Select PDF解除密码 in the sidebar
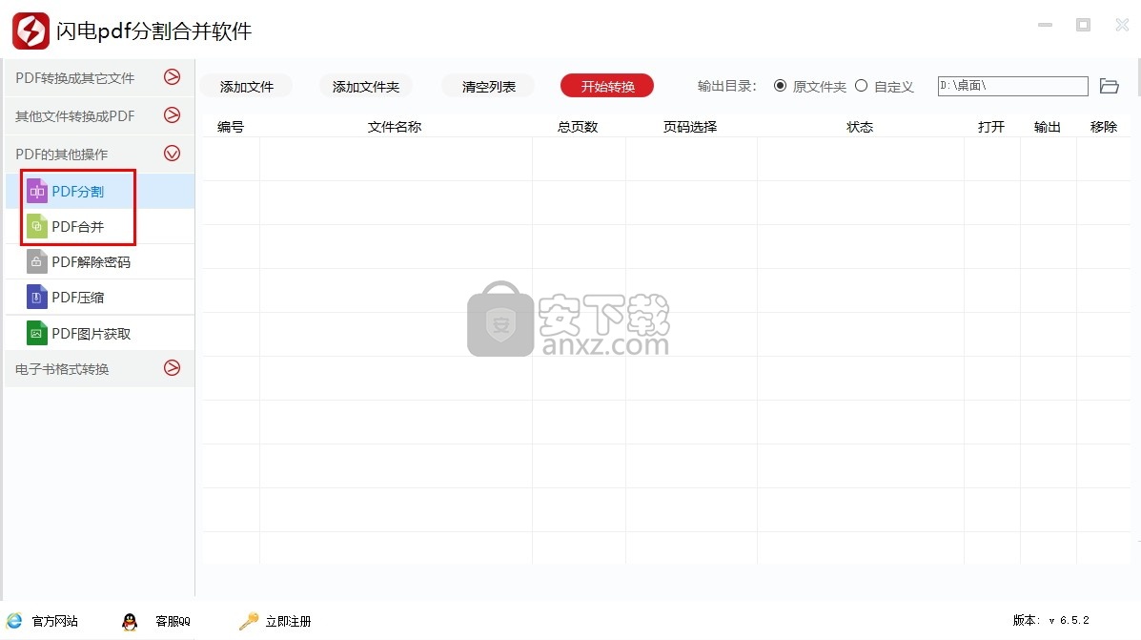The height and width of the screenshot is (640, 1141). point(100,261)
